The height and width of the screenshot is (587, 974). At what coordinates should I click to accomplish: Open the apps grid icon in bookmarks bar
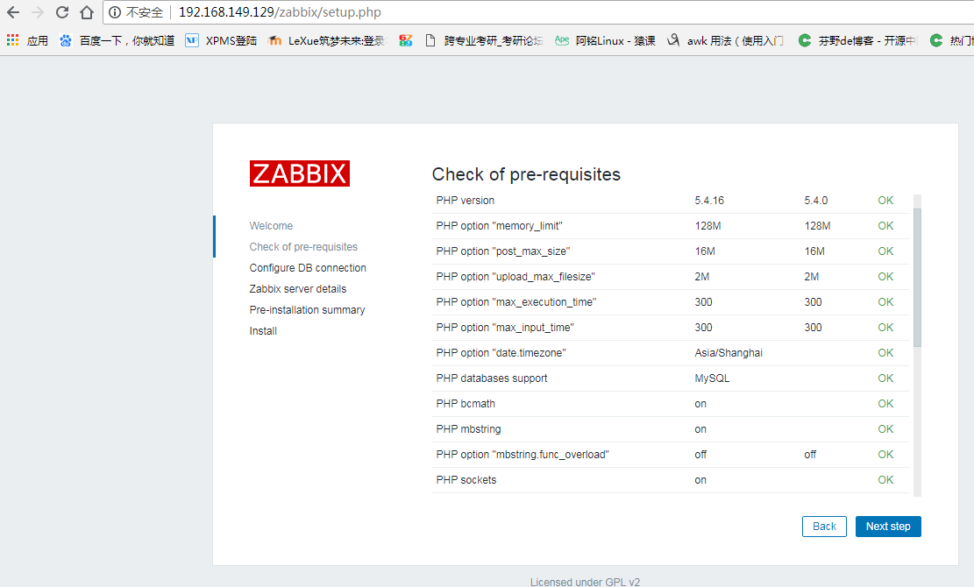click(x=12, y=40)
